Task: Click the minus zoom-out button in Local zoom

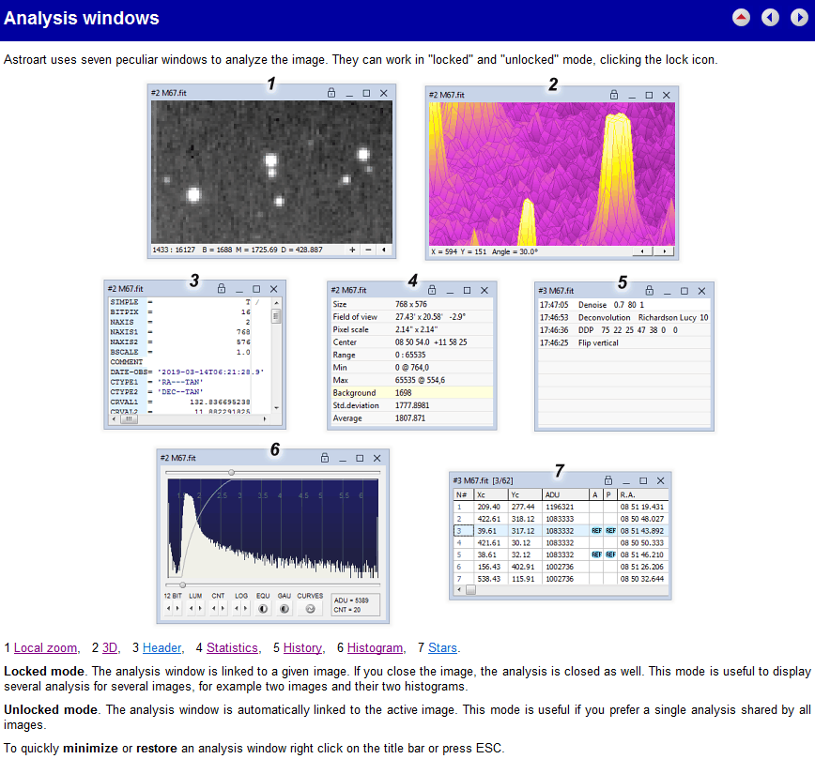Action: pyautogui.click(x=368, y=250)
